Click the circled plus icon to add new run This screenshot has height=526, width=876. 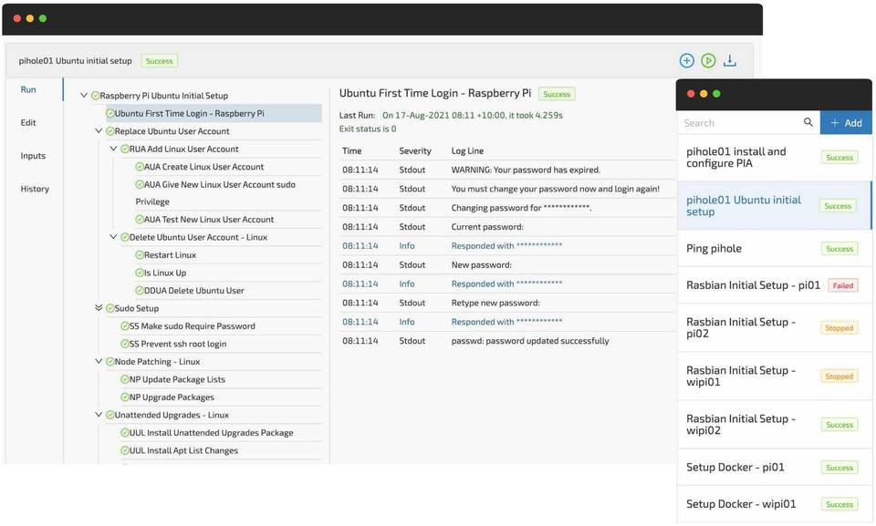pos(686,59)
